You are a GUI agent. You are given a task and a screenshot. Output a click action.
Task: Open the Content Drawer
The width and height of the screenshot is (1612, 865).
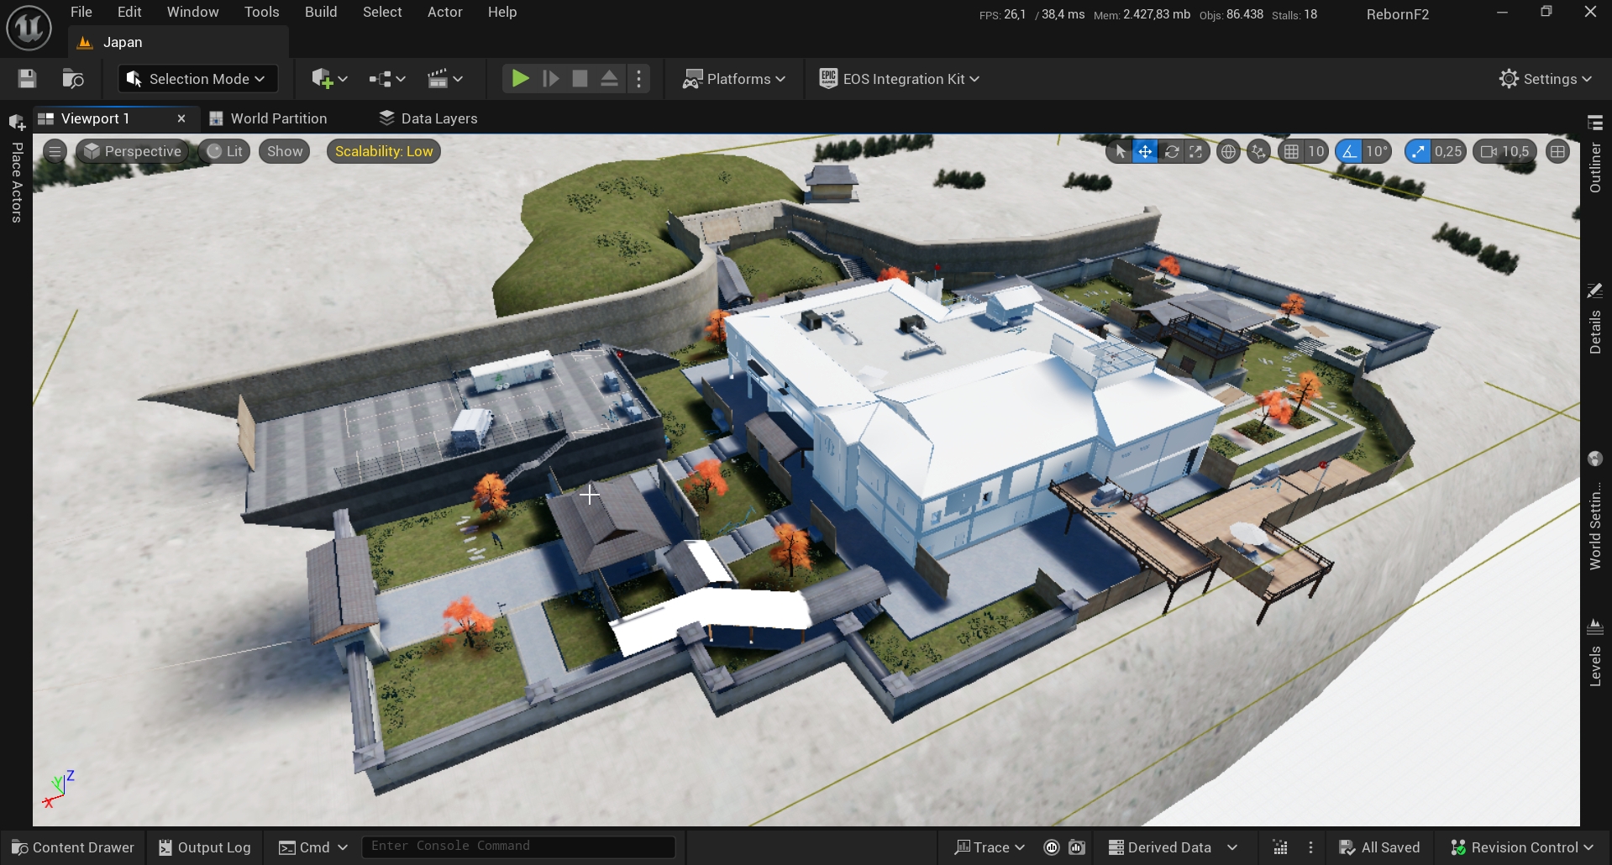click(73, 847)
